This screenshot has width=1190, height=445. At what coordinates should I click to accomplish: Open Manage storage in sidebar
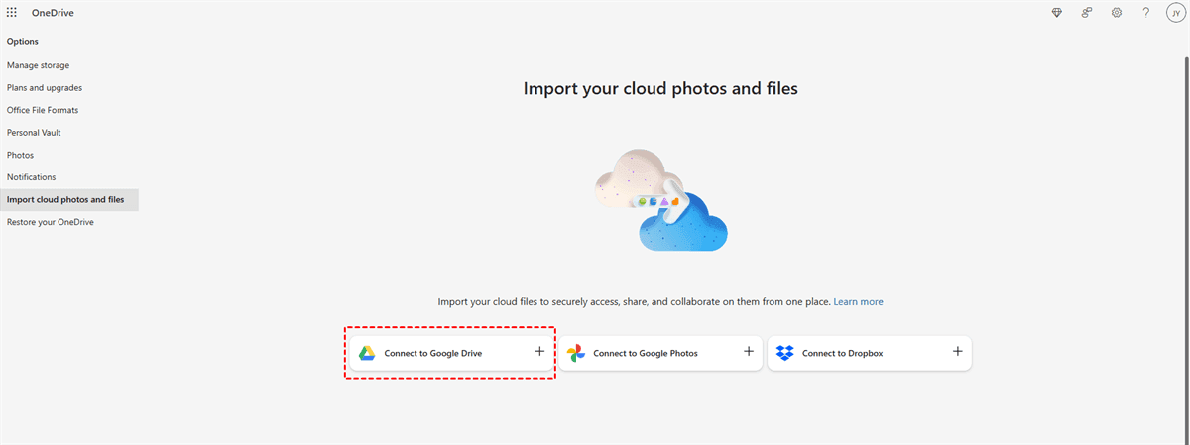click(x=38, y=65)
